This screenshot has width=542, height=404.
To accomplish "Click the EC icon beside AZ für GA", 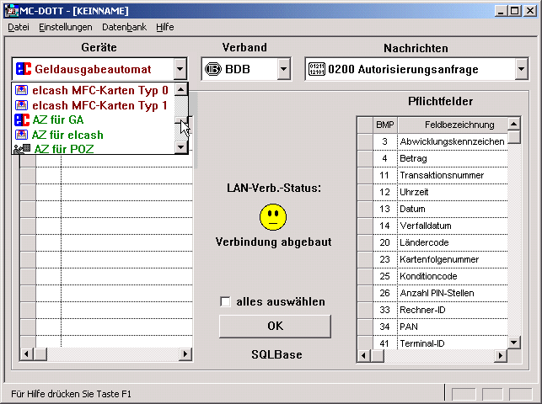I will [x=22, y=120].
